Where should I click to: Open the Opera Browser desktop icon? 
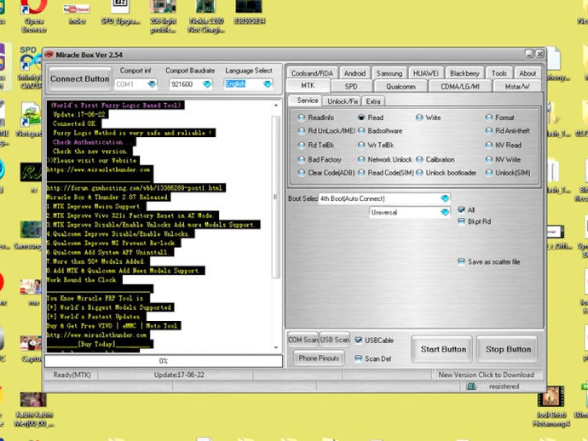click(x=34, y=15)
